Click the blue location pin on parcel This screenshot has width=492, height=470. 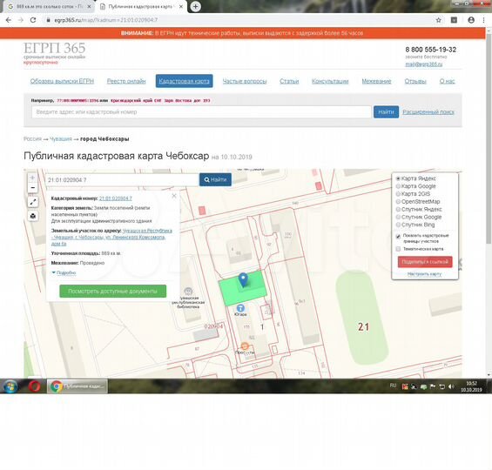pyautogui.click(x=243, y=279)
